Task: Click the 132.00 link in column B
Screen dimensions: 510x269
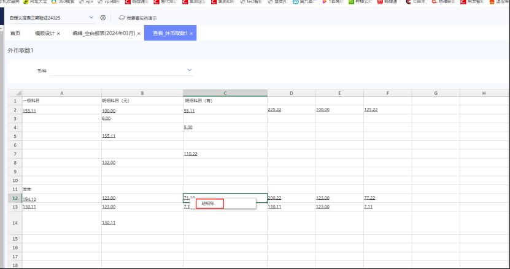Action: pyautogui.click(x=108, y=163)
